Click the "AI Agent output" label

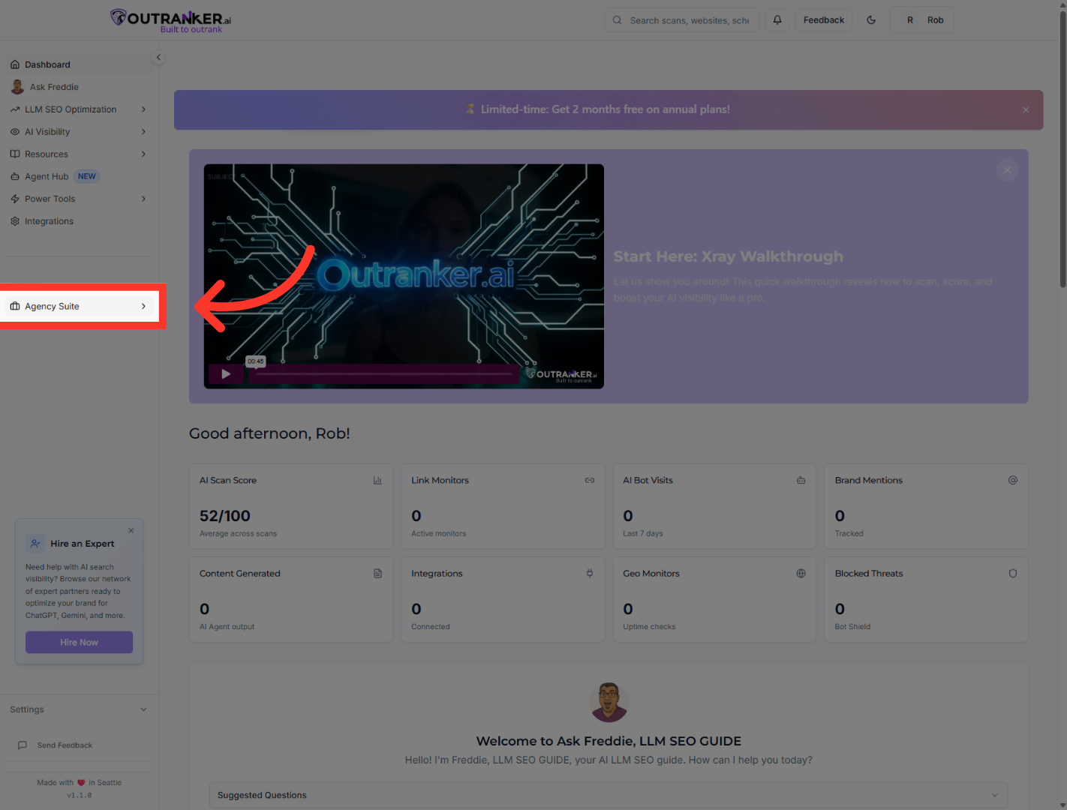point(227,627)
